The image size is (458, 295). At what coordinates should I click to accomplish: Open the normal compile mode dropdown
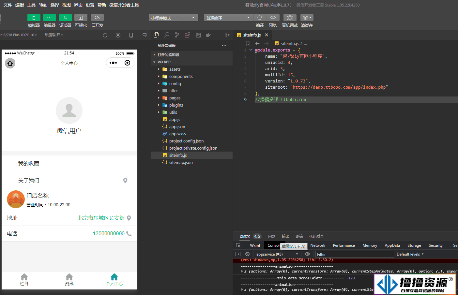(x=228, y=18)
